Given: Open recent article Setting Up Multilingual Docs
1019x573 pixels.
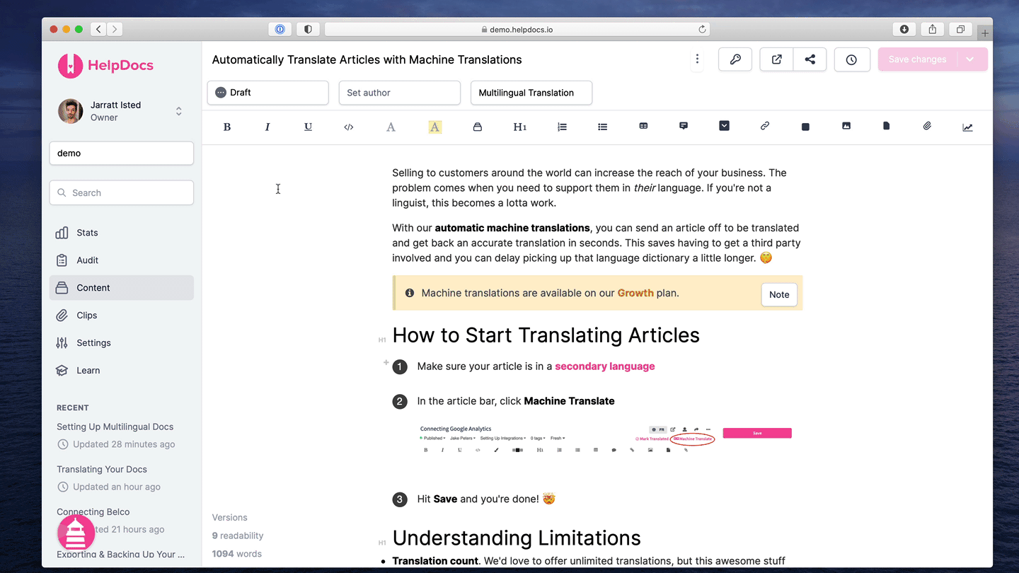Looking at the screenshot, I should point(115,427).
